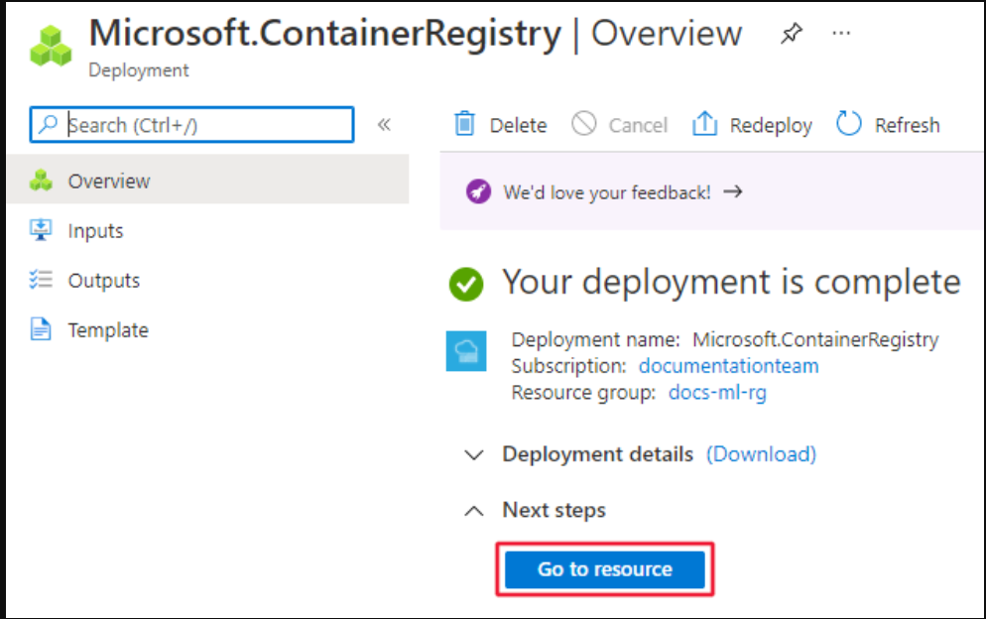Click the Template document icon in sidebar
Screen dimensions: 986x619
tap(41, 329)
